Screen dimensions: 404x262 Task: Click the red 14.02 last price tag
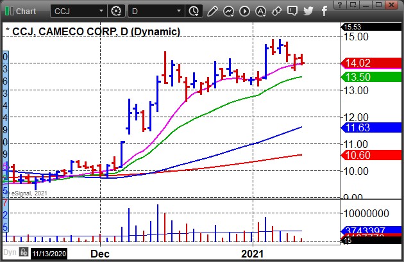[x=371, y=63]
